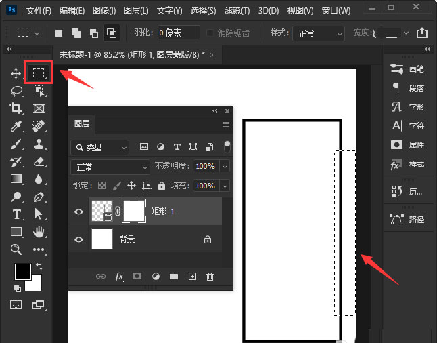Toggle the anti-alias checkbox
Screen dimensions: 437x343
[x=210, y=33]
